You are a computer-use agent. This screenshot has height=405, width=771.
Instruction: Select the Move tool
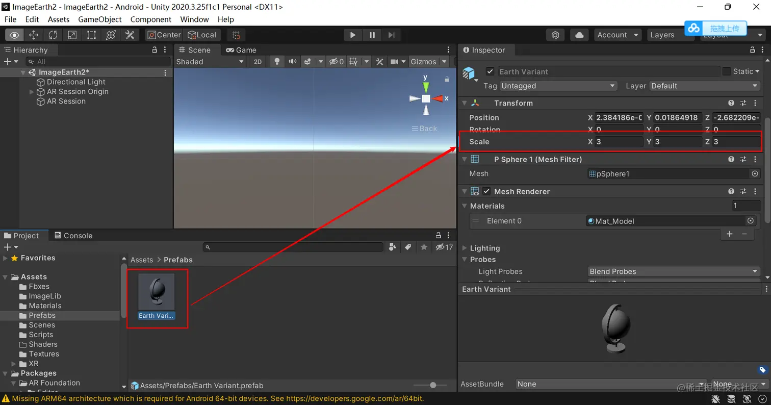pyautogui.click(x=34, y=35)
